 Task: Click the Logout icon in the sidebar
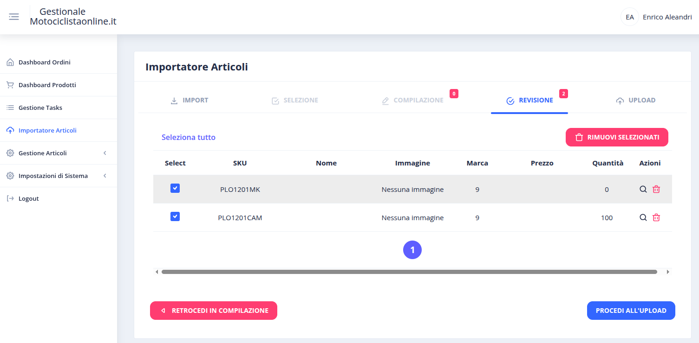[9, 198]
